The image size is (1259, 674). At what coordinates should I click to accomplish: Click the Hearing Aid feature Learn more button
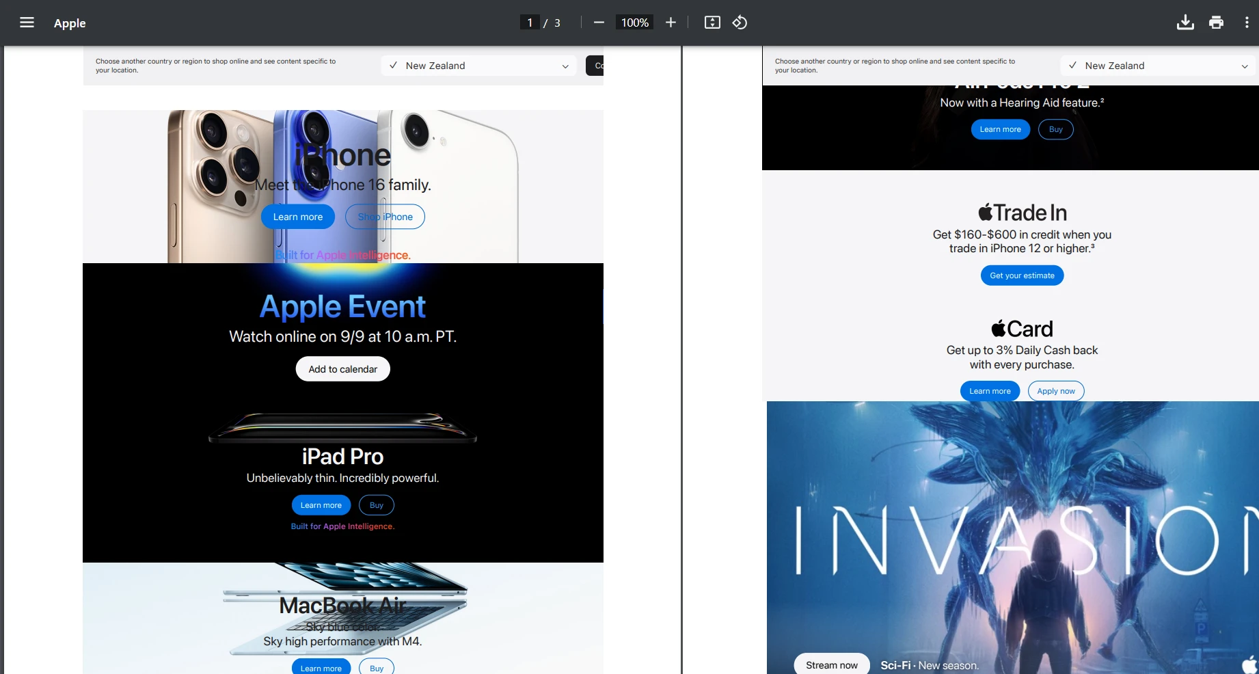pyautogui.click(x=1001, y=129)
